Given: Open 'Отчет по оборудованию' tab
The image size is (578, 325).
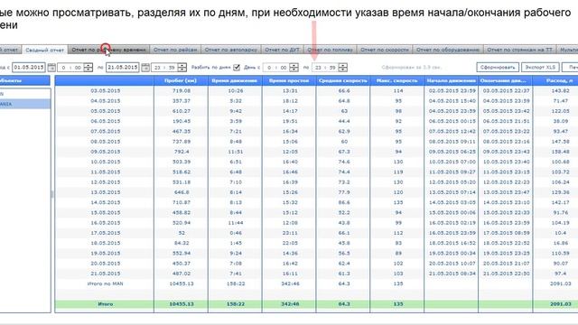Looking at the screenshot, I should point(448,50).
